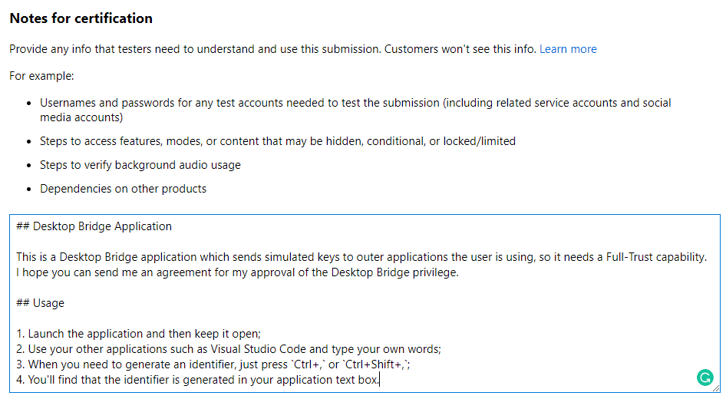726x399 pixels.
Task: Follow the Learn more link
Action: (568, 49)
